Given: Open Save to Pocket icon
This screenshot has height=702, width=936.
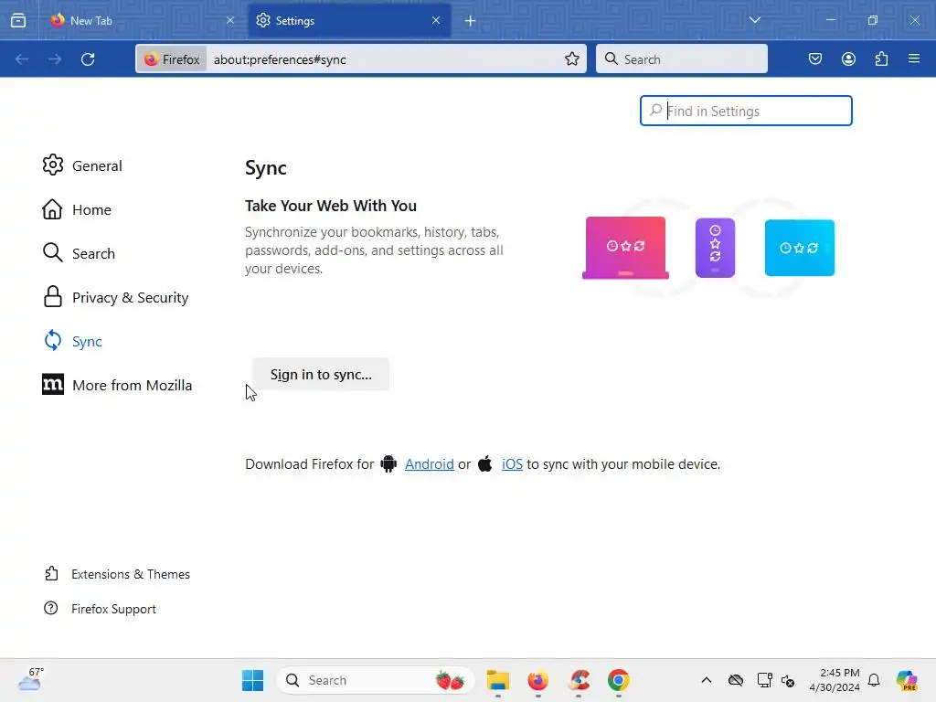Looking at the screenshot, I should 815,59.
